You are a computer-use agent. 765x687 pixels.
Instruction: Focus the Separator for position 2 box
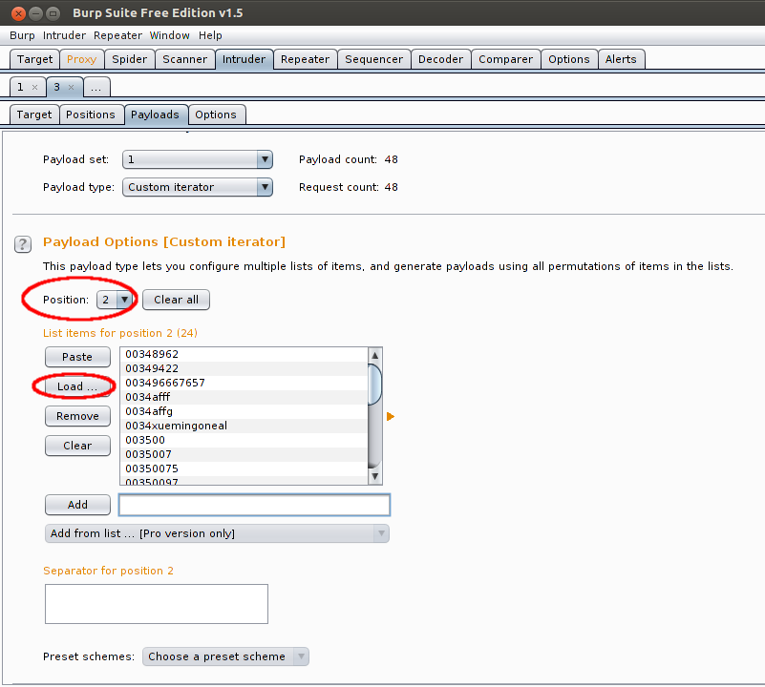(157, 604)
